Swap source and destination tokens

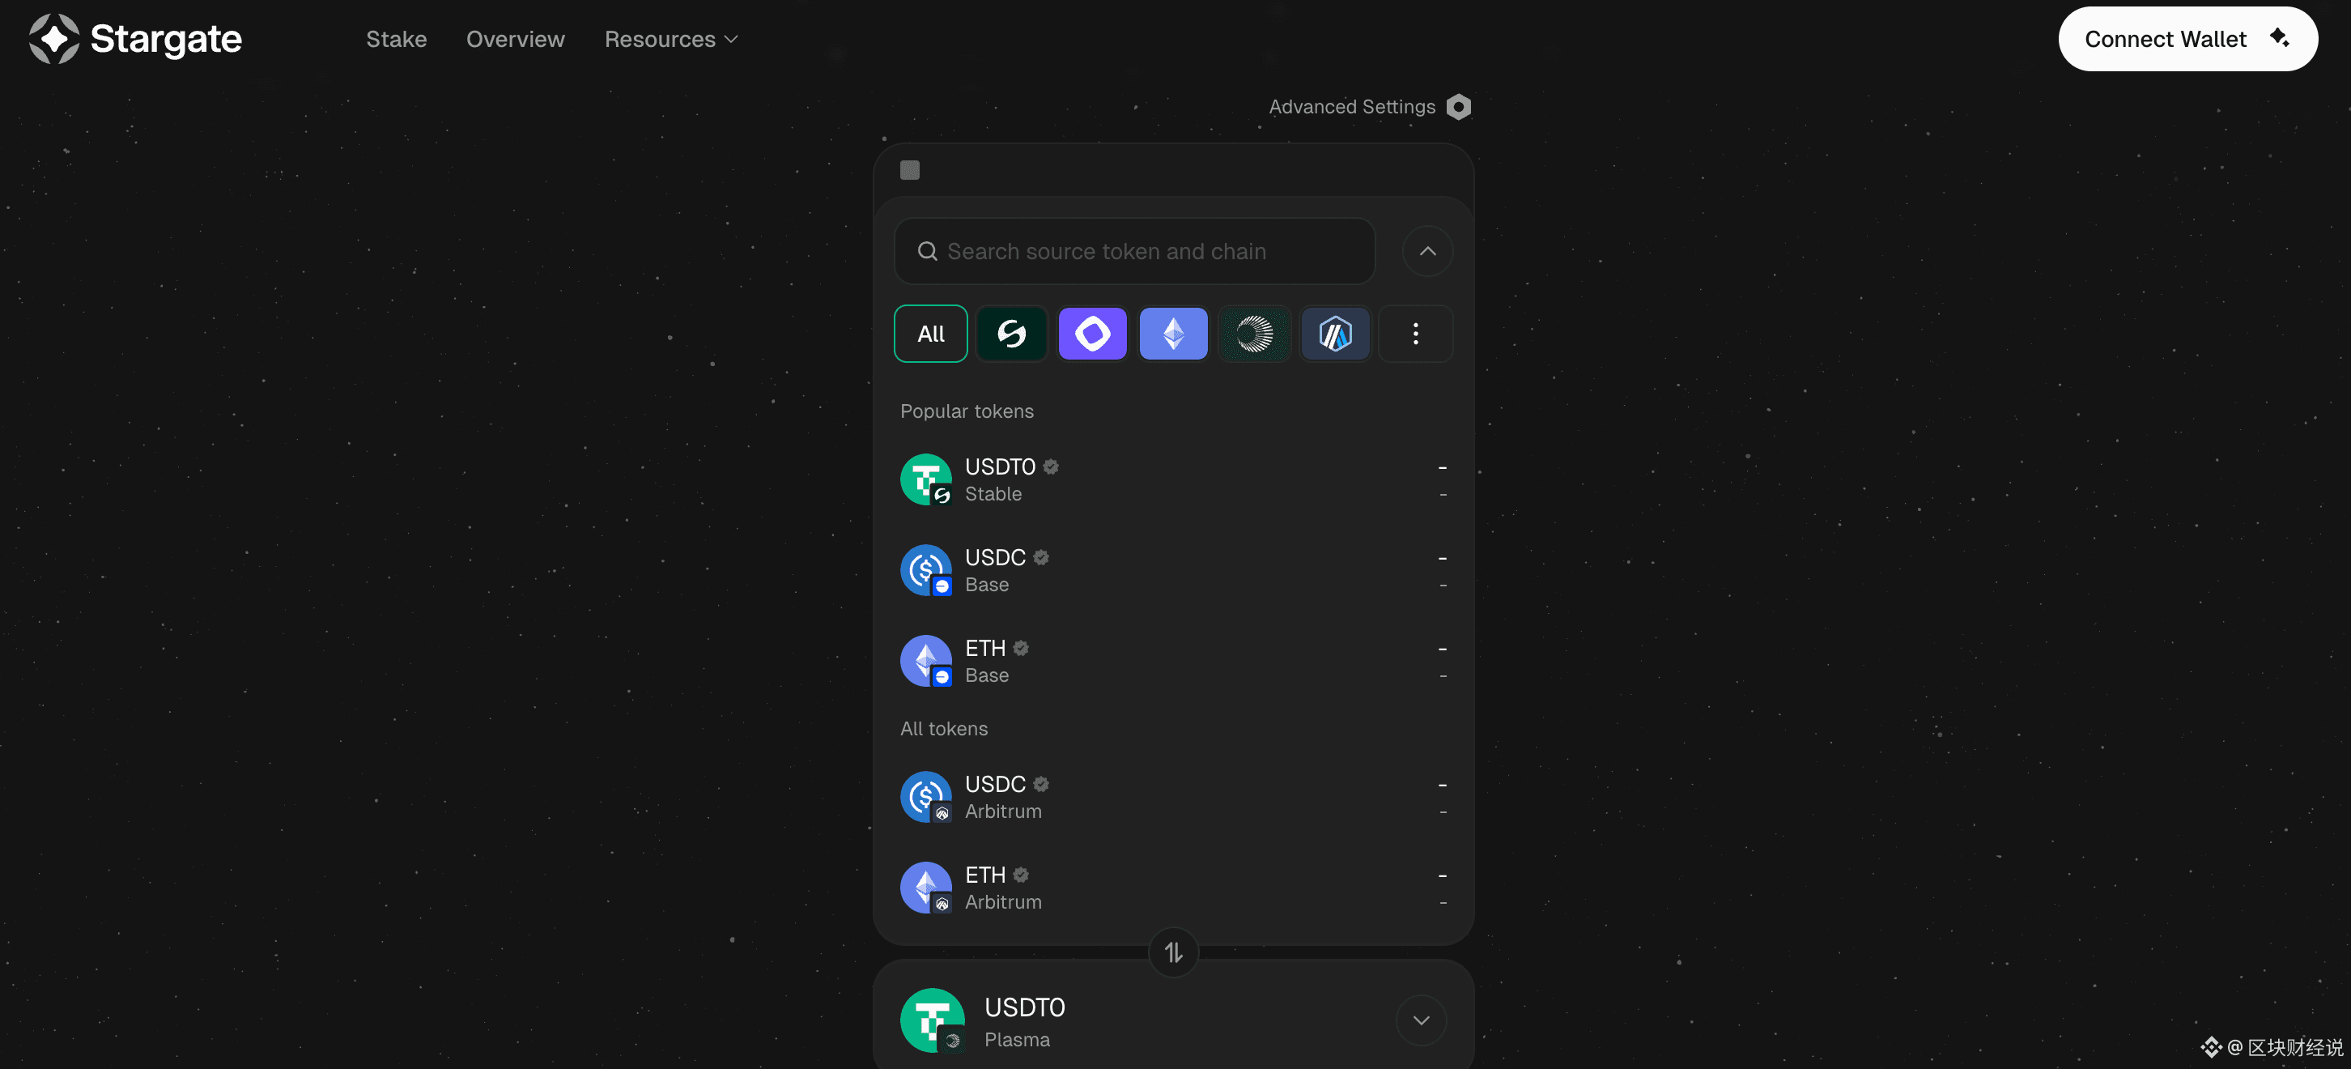pos(1173,952)
